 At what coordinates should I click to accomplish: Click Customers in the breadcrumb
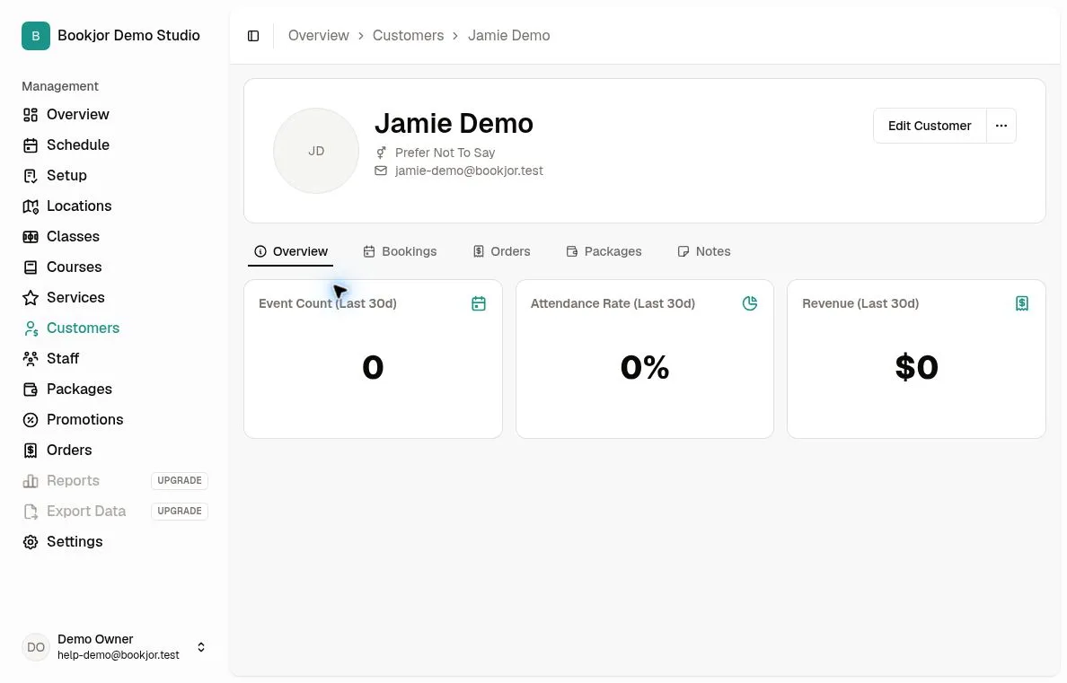[x=408, y=35]
